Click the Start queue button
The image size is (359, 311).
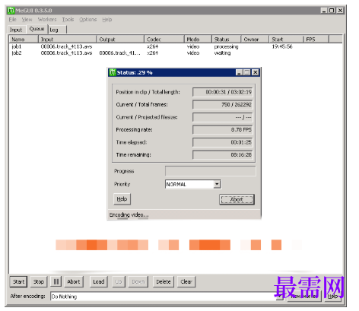[x=18, y=281]
